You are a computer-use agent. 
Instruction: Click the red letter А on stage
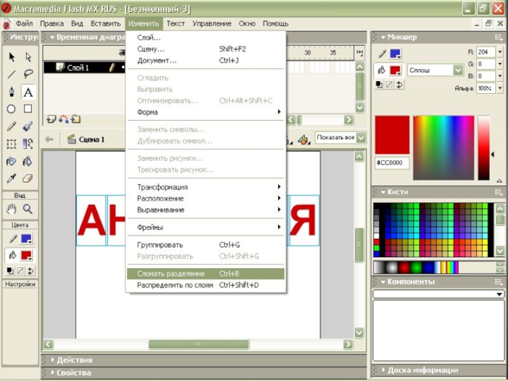pos(91,220)
